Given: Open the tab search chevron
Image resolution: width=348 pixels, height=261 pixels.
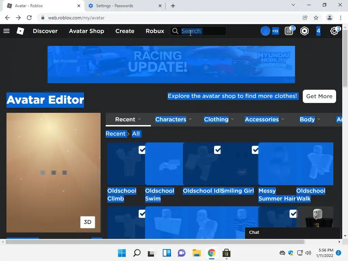Looking at the screenshot, I should 293,5.
